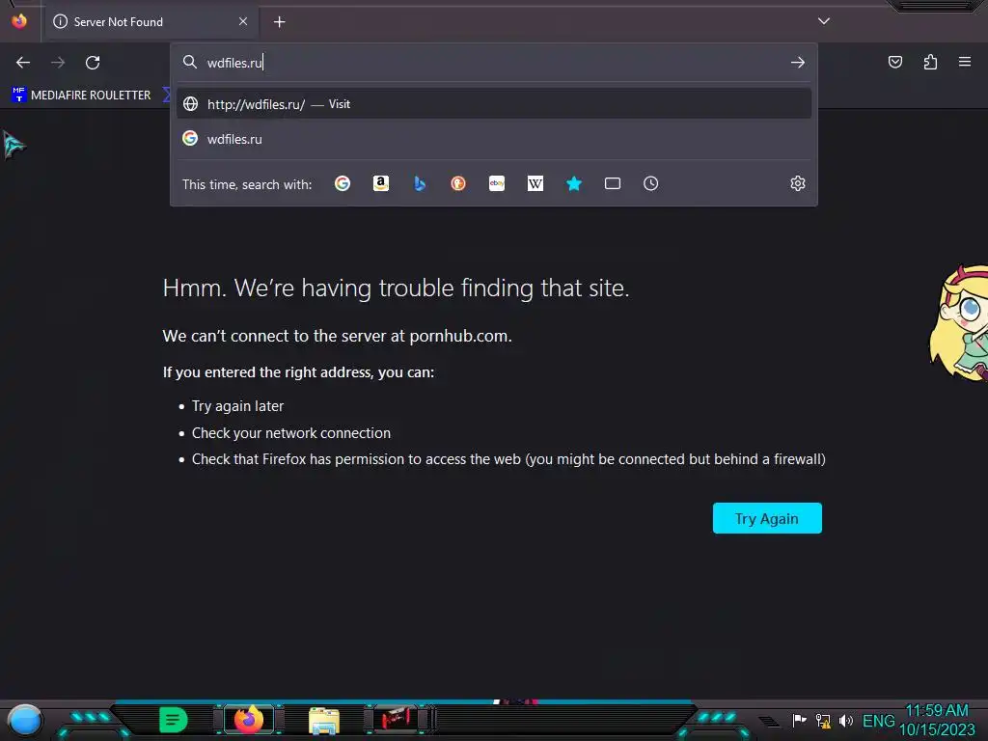Click the 'Hmm. We're having trouble' heading
The image size is (988, 741).
click(396, 288)
